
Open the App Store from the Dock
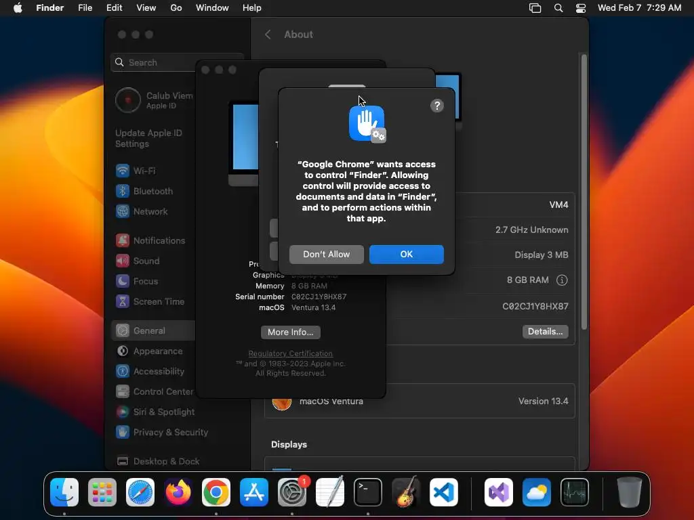(x=254, y=492)
